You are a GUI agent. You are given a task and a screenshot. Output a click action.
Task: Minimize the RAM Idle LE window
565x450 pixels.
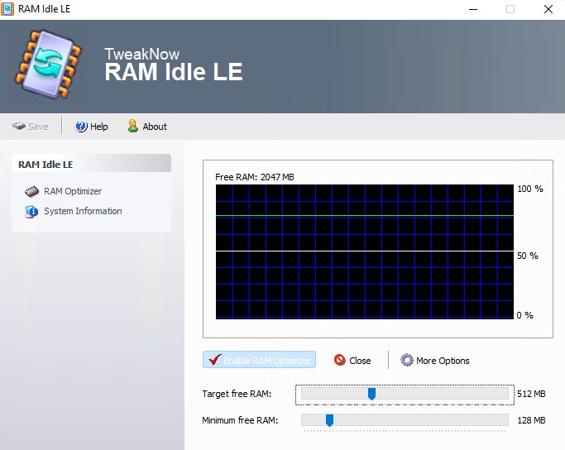(473, 9)
